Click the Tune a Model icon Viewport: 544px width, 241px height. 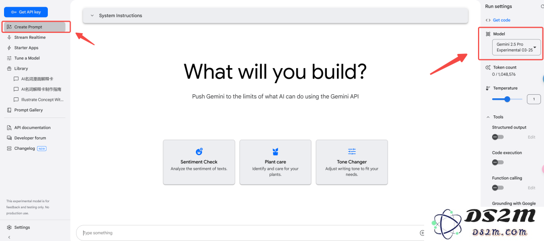[x=10, y=58]
